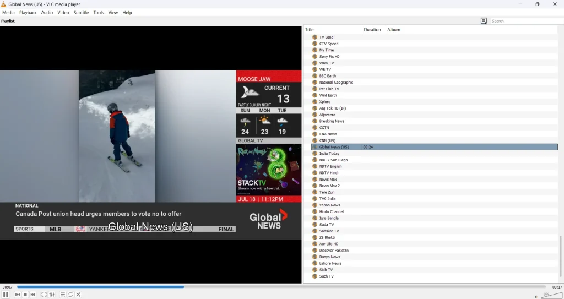Toggle fullscreen video mode

coord(44,295)
